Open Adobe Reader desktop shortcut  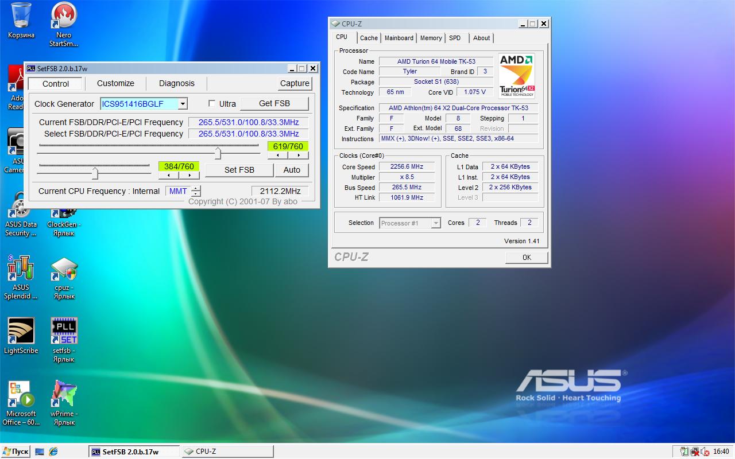[x=15, y=87]
